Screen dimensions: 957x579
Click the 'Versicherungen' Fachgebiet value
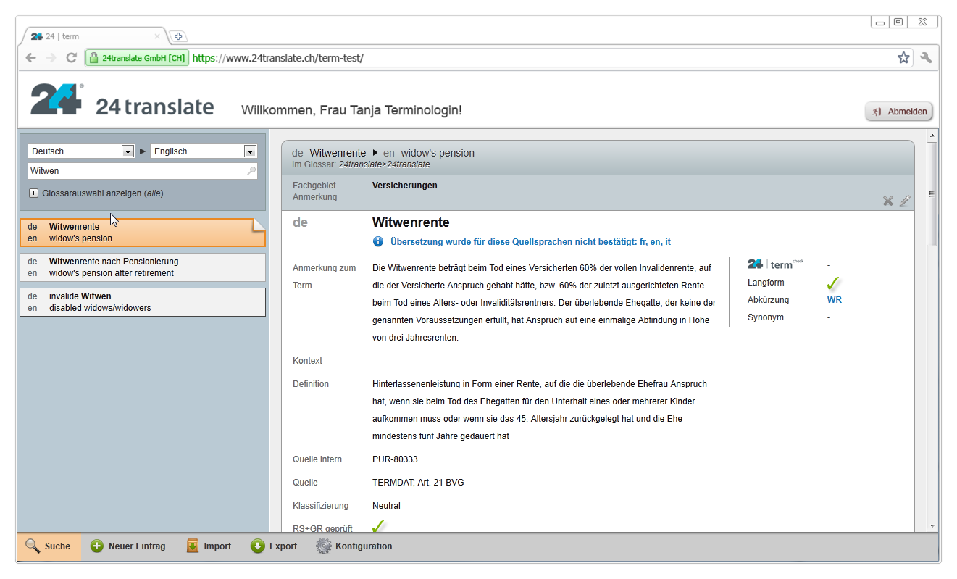(405, 186)
